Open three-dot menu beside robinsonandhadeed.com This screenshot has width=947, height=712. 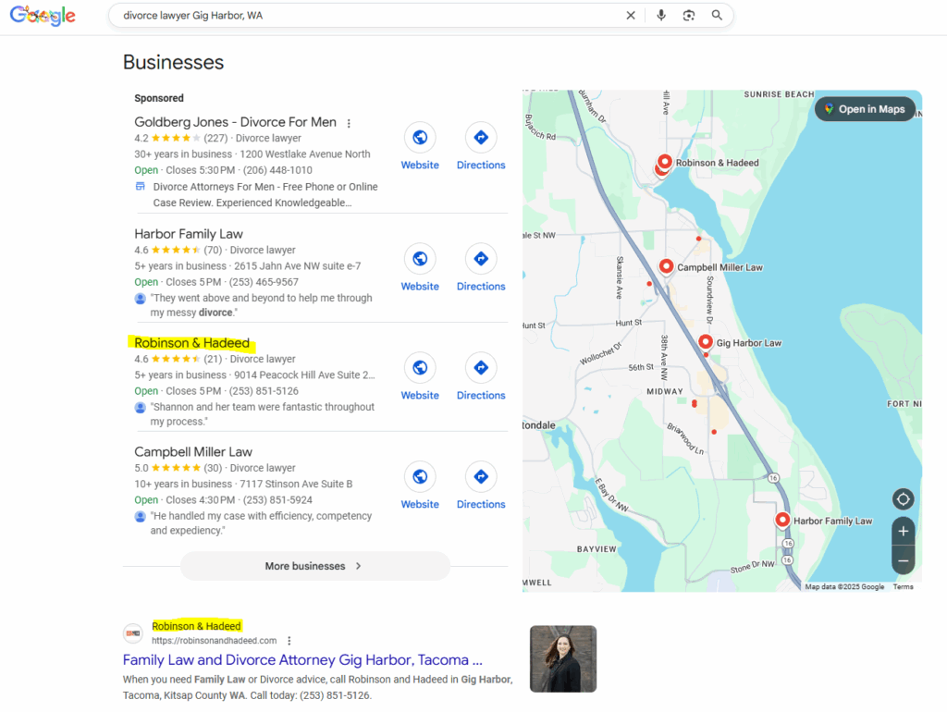point(289,641)
